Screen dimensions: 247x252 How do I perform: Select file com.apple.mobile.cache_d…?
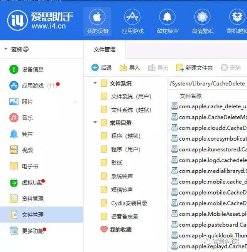coord(209,181)
